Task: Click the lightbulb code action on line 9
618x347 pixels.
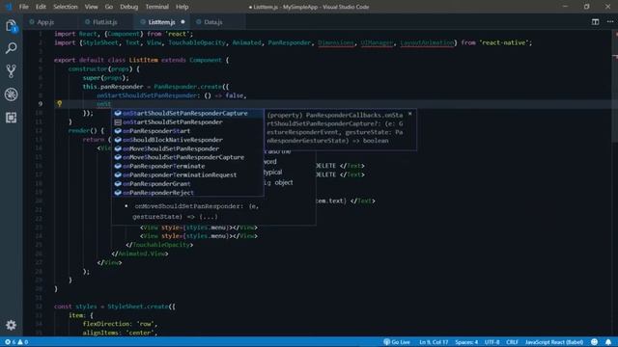Action: tap(59, 104)
